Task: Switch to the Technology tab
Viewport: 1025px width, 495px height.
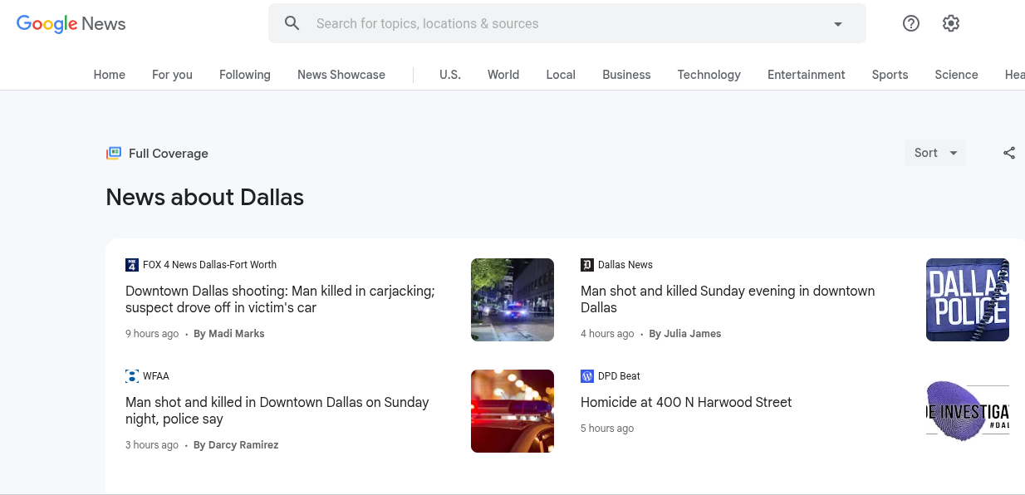Action: [x=709, y=75]
